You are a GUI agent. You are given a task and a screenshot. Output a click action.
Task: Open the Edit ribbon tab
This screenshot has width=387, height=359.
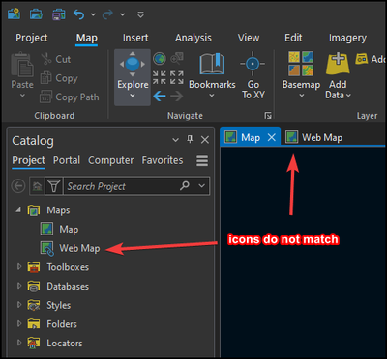coord(293,38)
